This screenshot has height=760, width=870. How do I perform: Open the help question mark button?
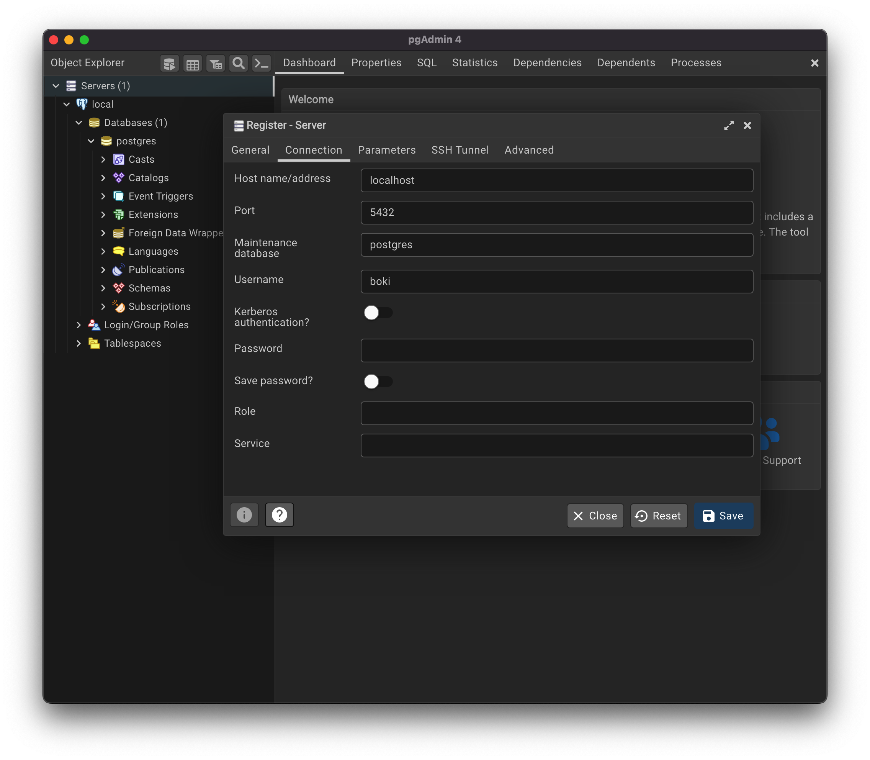[280, 515]
